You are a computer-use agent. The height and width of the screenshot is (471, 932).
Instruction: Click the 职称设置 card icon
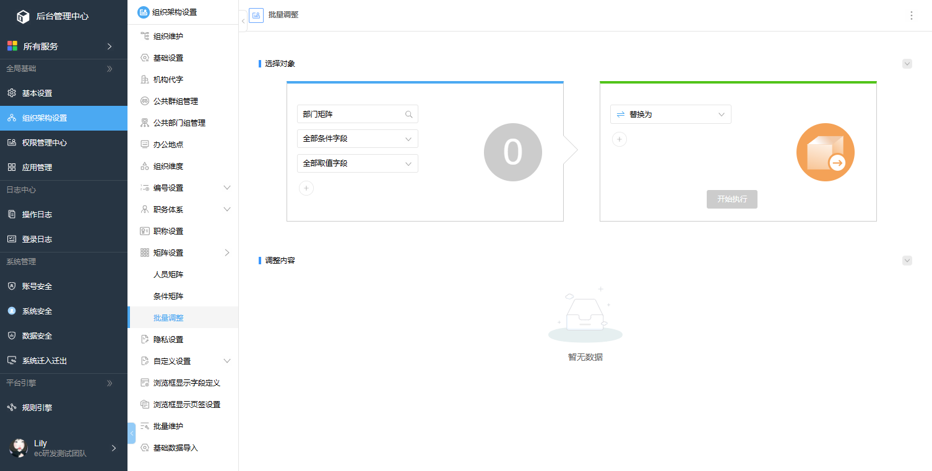click(x=145, y=231)
